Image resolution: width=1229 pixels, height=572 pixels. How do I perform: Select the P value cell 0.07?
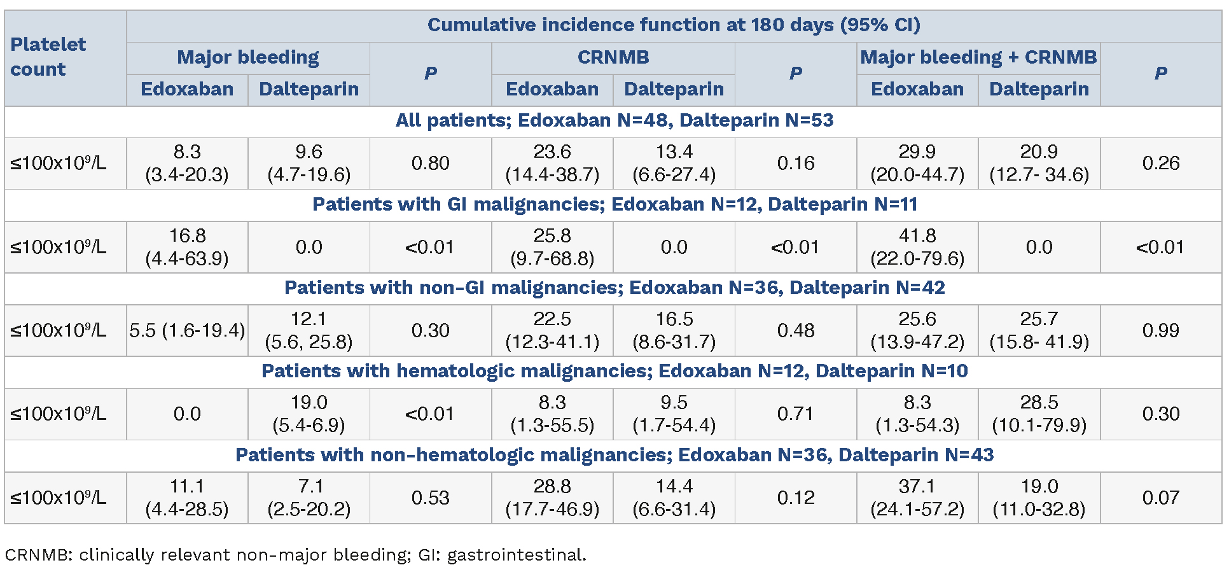point(1160,498)
